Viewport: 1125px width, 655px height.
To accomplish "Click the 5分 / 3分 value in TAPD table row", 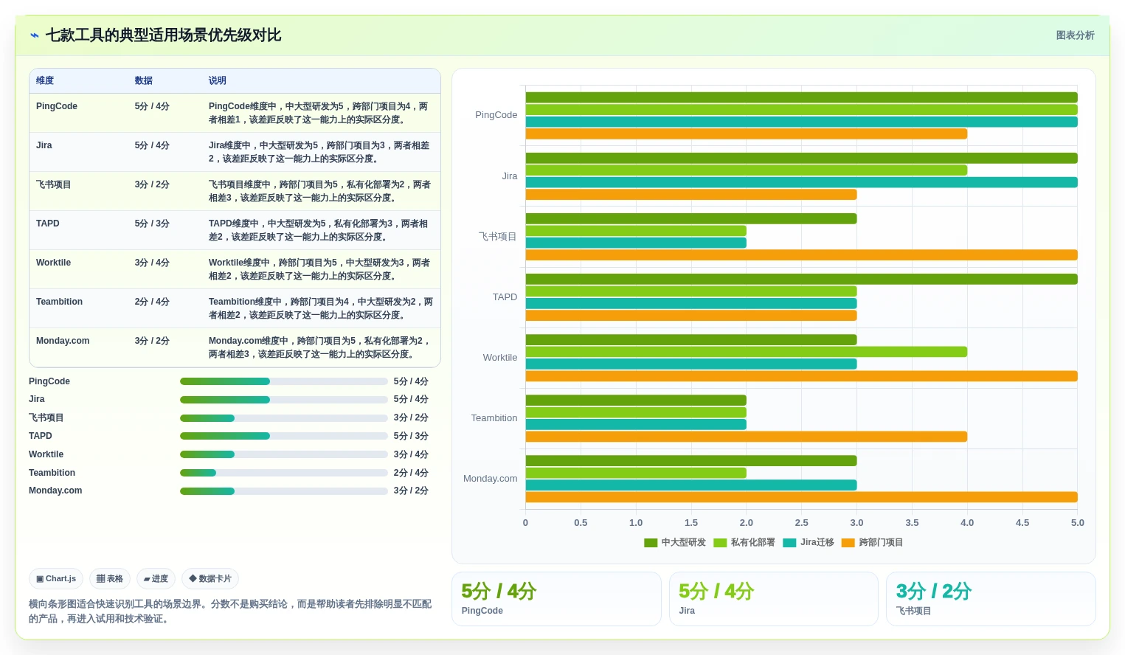I will tap(152, 223).
